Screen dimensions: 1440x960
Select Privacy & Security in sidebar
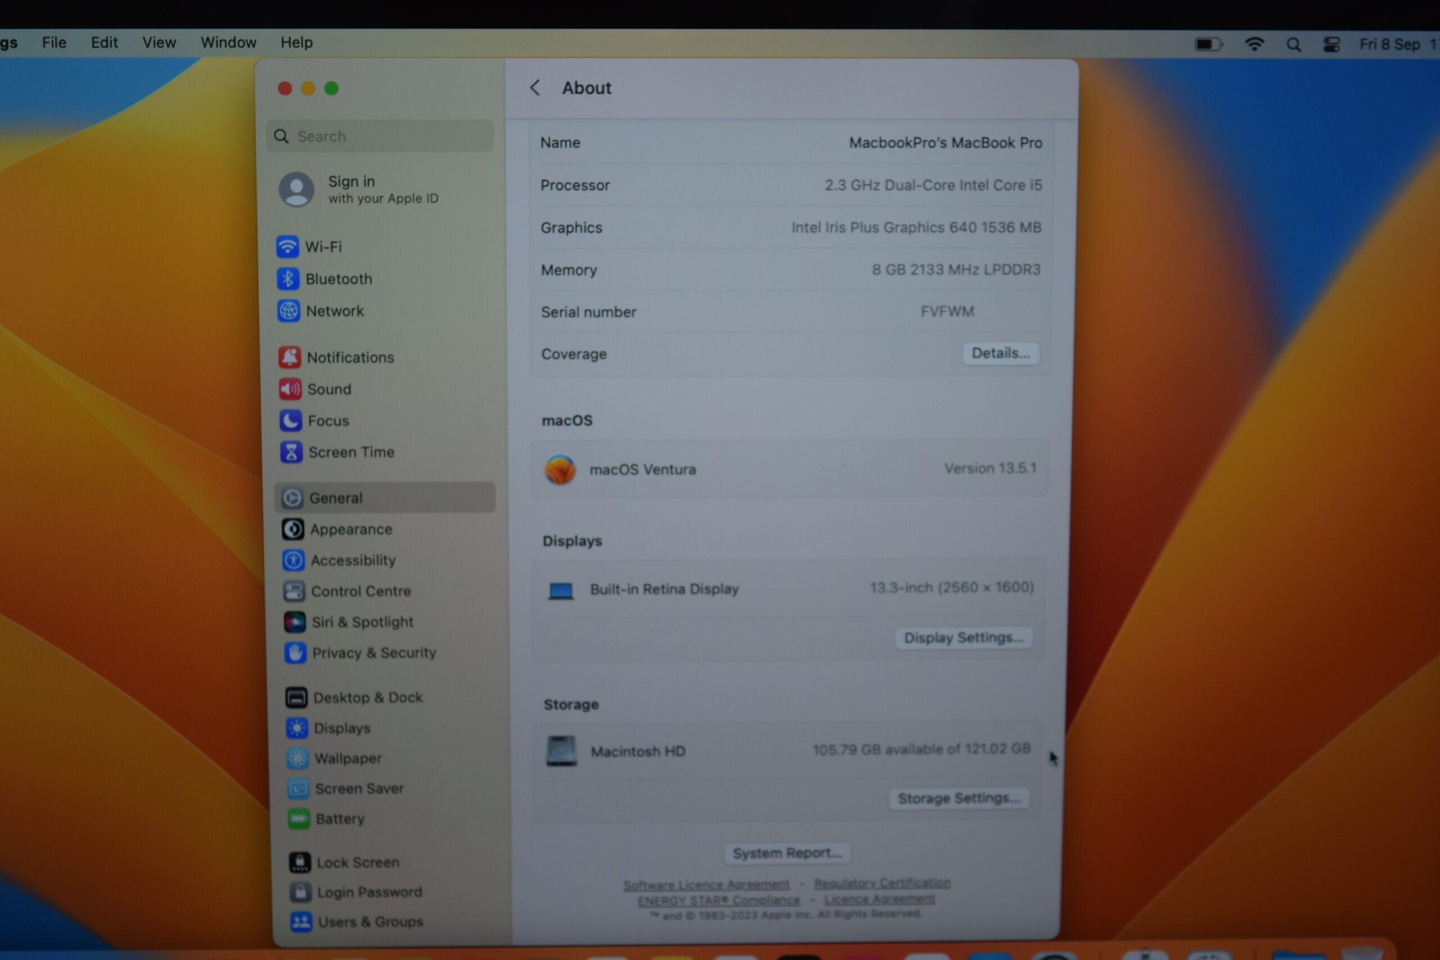pos(373,652)
